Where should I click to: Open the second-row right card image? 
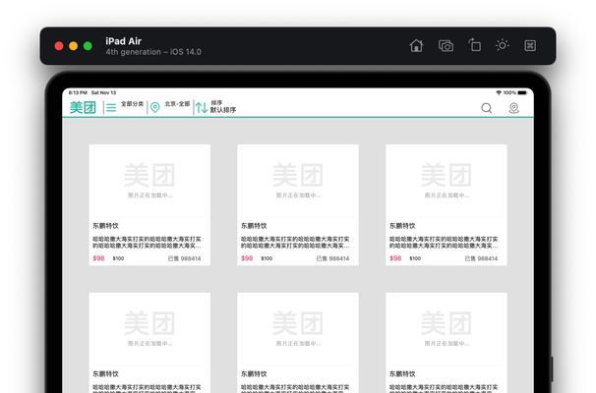(447, 329)
